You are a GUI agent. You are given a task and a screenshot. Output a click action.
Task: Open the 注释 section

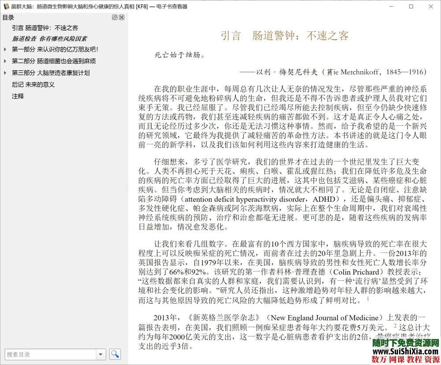click(x=18, y=96)
